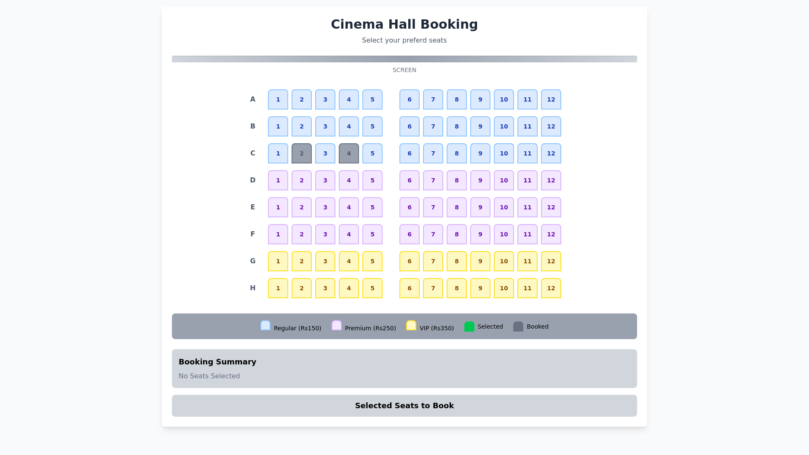Select Premium seat E8

tap(457, 207)
